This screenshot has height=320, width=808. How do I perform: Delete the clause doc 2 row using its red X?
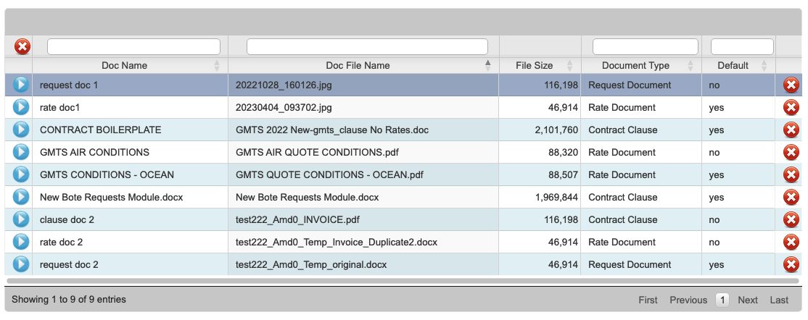pos(791,220)
